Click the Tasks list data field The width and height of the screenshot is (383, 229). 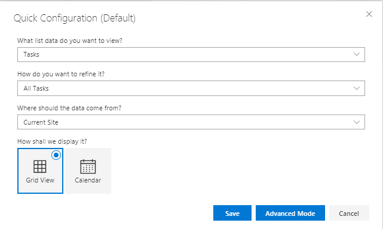pos(191,55)
